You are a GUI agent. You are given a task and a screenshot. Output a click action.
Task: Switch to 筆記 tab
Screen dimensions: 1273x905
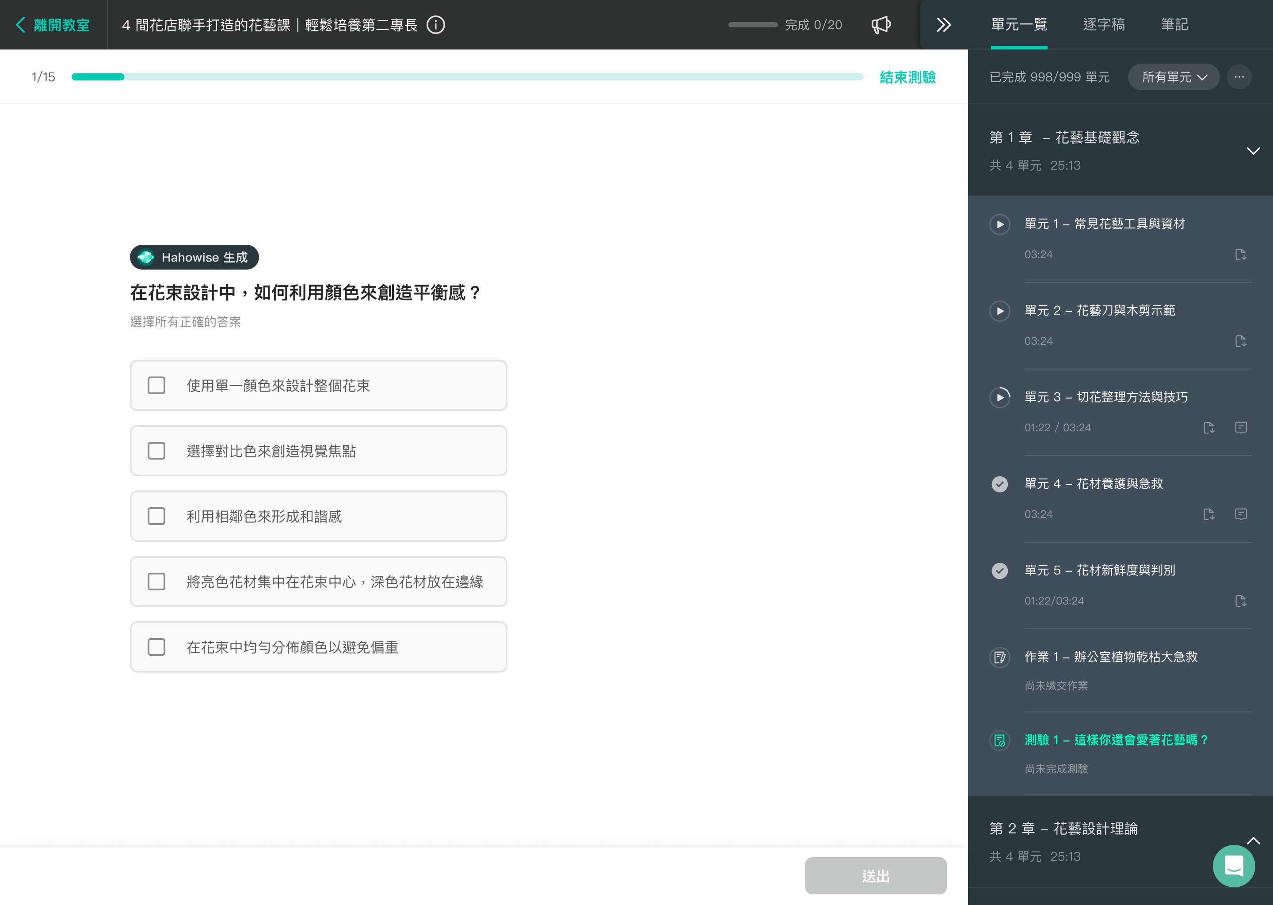[x=1174, y=24]
